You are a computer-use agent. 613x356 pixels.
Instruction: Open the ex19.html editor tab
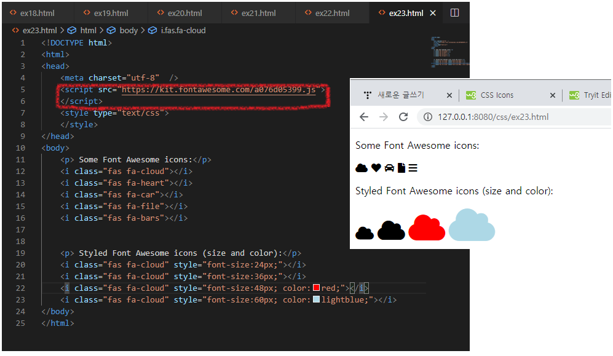click(111, 13)
